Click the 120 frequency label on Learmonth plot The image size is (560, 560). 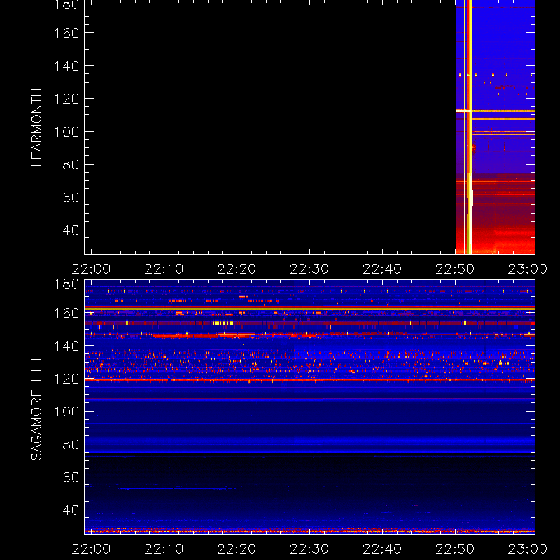click(x=66, y=99)
